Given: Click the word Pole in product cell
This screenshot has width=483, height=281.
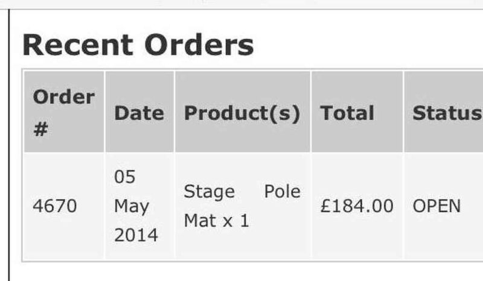Looking at the screenshot, I should click(282, 192).
